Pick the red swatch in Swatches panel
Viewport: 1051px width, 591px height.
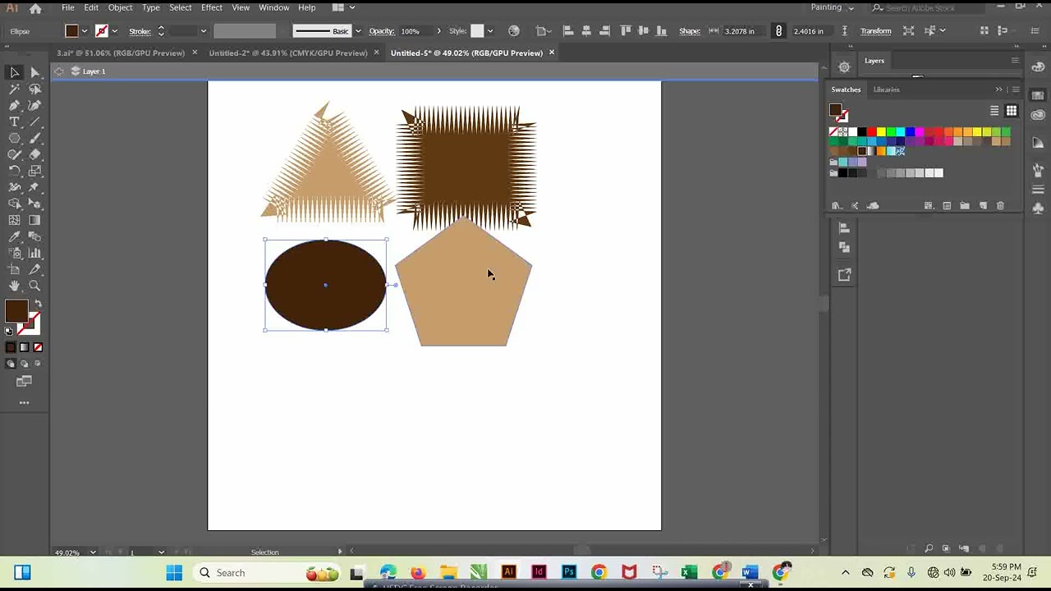(871, 132)
